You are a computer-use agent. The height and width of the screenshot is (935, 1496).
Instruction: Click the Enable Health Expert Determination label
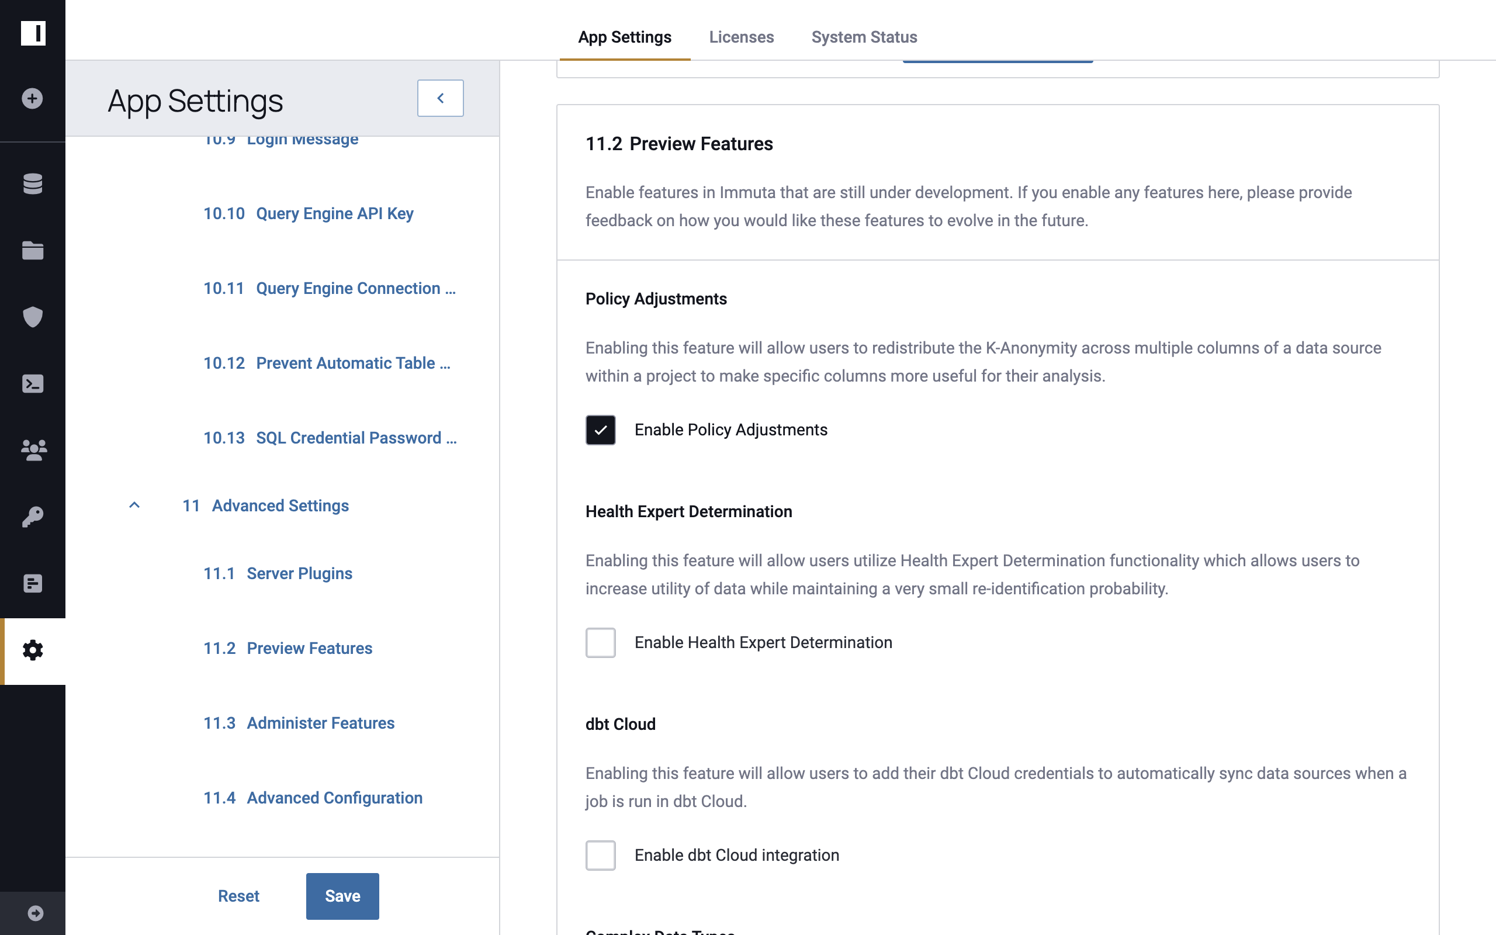coord(763,642)
